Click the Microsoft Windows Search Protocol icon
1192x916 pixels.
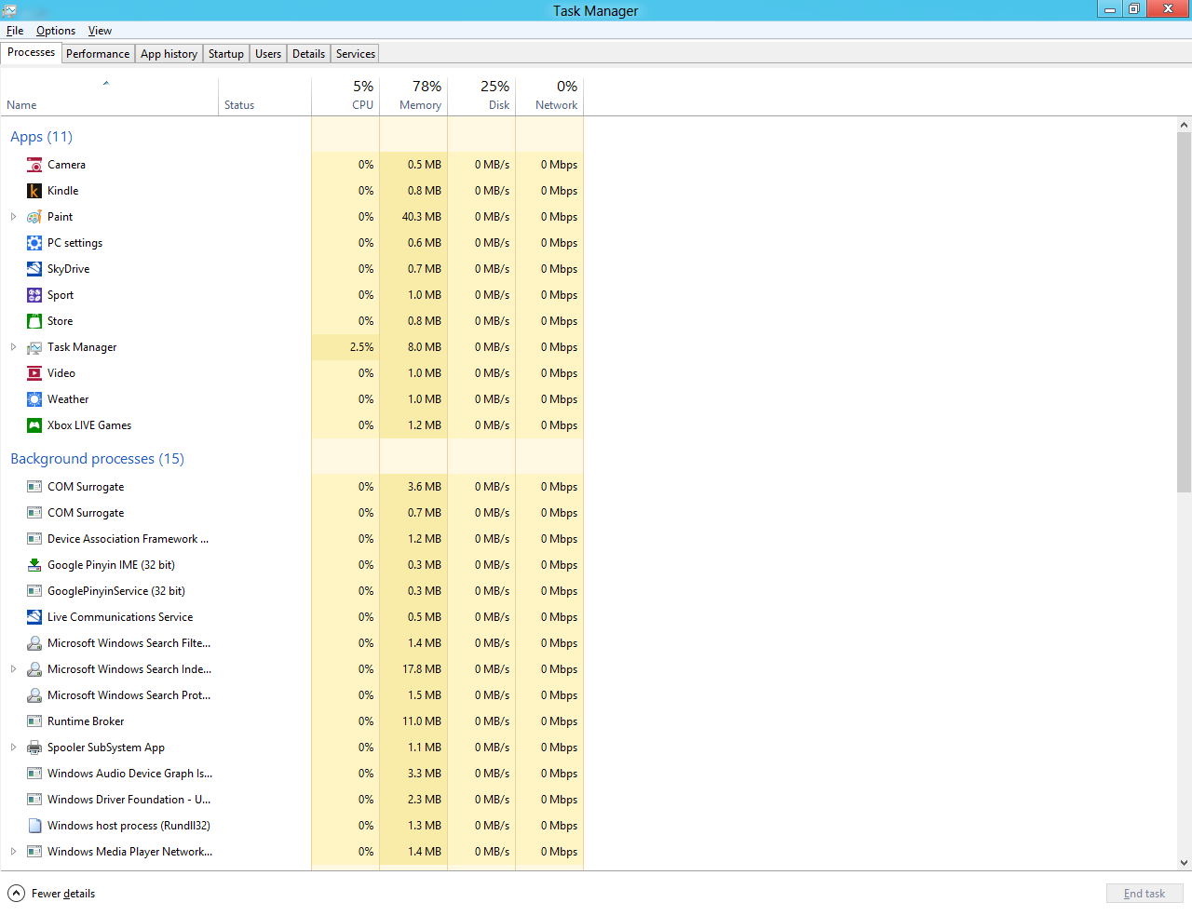(x=34, y=695)
